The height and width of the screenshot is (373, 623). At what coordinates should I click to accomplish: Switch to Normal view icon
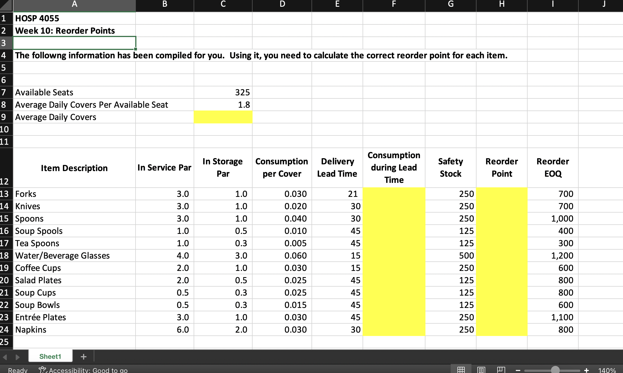click(461, 370)
